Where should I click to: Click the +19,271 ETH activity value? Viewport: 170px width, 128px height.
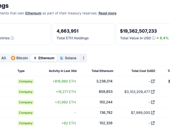[x=66, y=92]
